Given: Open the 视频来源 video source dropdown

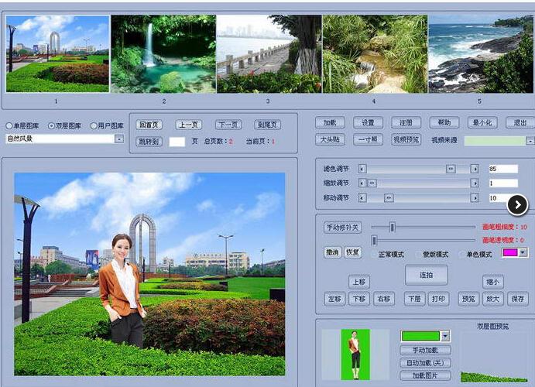Looking at the screenshot, I should pyautogui.click(x=530, y=141).
